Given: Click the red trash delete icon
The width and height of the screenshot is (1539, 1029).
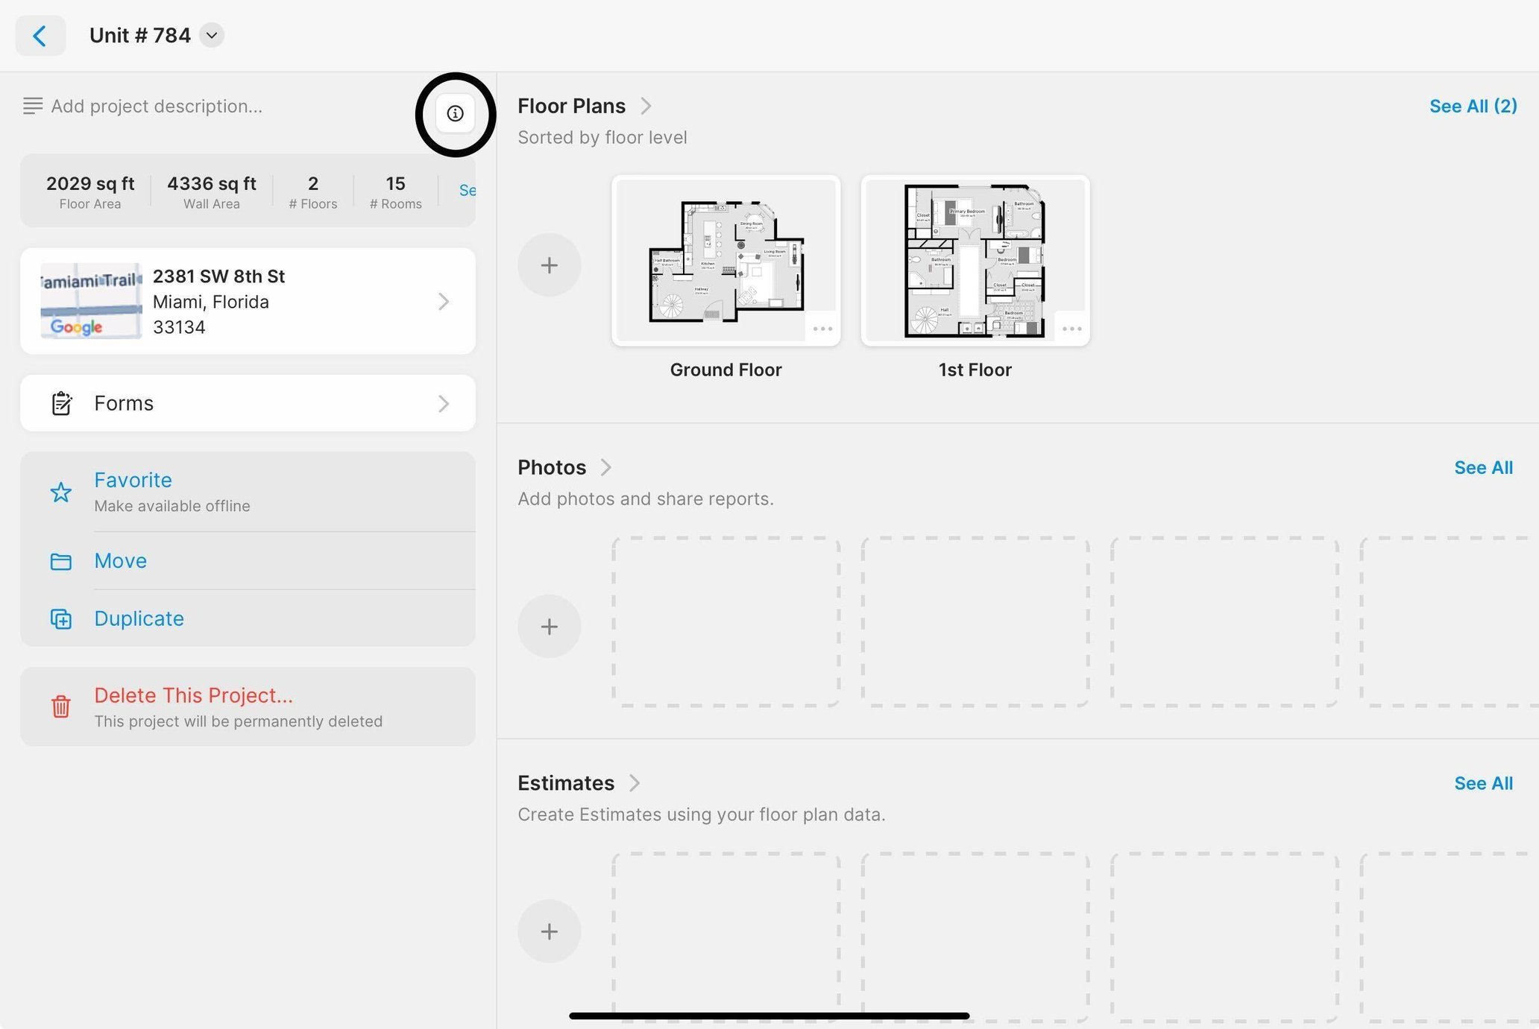Looking at the screenshot, I should click(x=61, y=706).
